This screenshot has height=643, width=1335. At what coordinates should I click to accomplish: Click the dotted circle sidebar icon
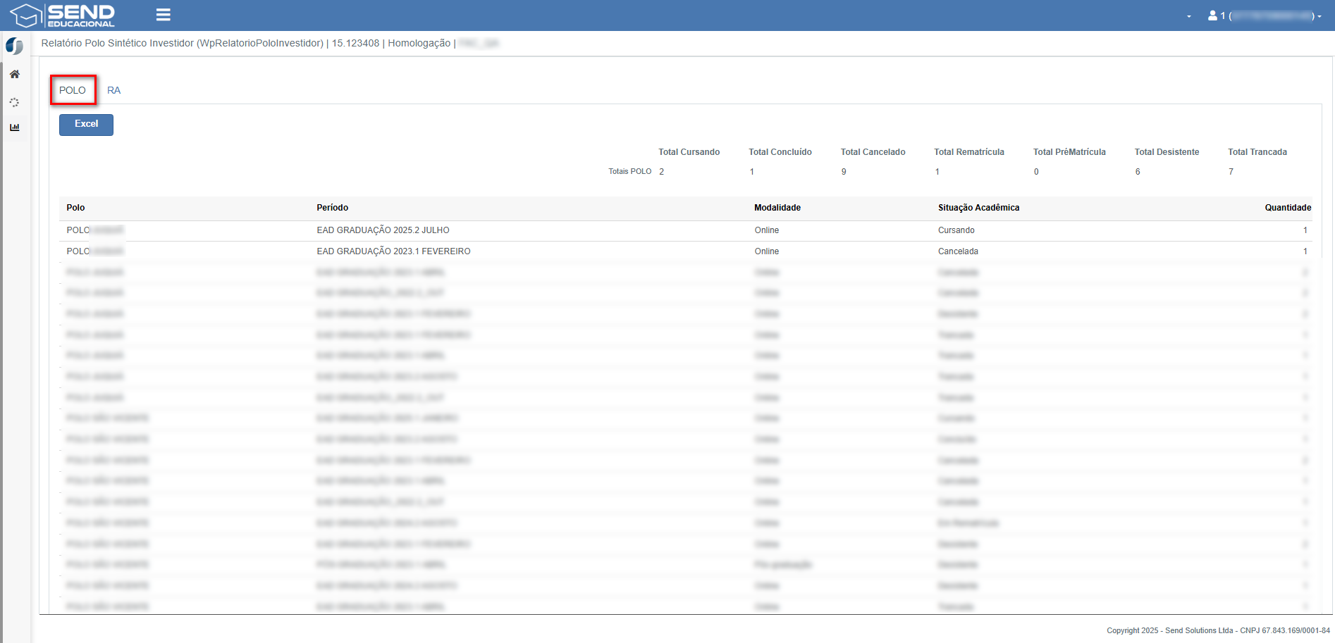coord(14,102)
